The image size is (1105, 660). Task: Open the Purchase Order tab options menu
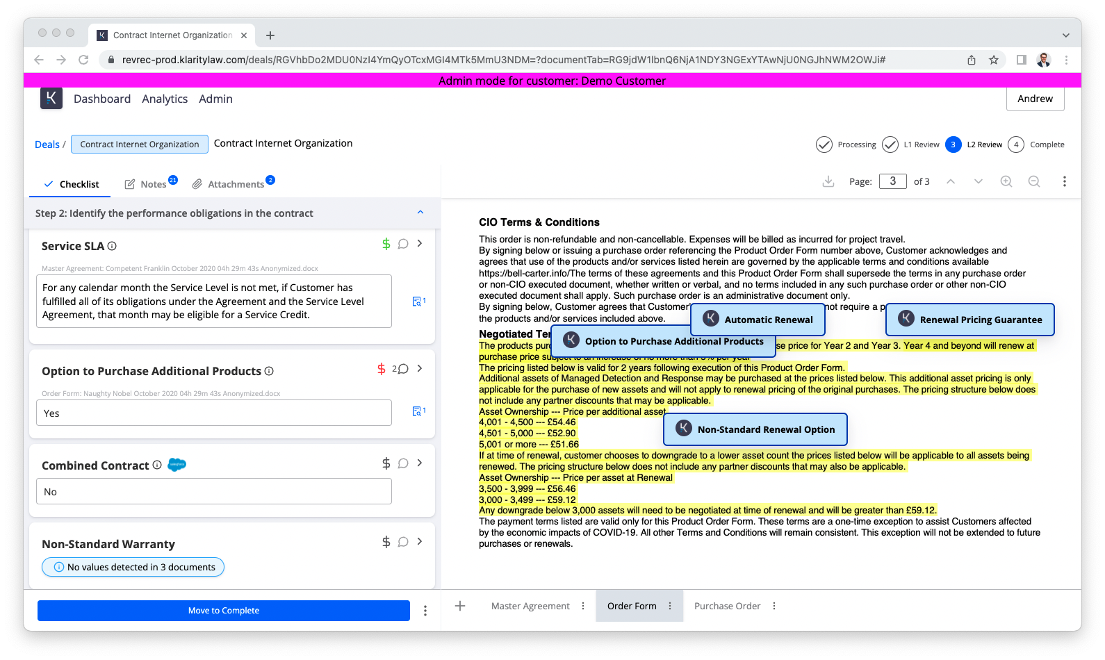(x=774, y=606)
